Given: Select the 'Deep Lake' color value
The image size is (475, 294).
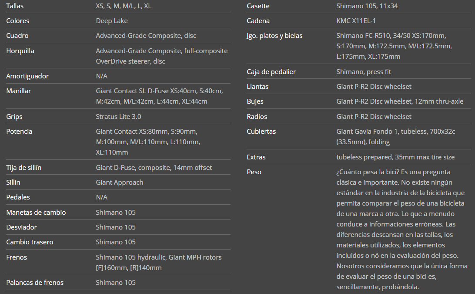Looking at the screenshot, I should (112, 21).
